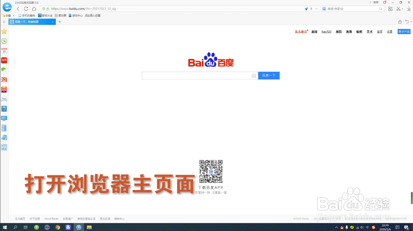Open 聚划算 bookmark
This screenshot has width=413, height=231.
click(60, 15)
